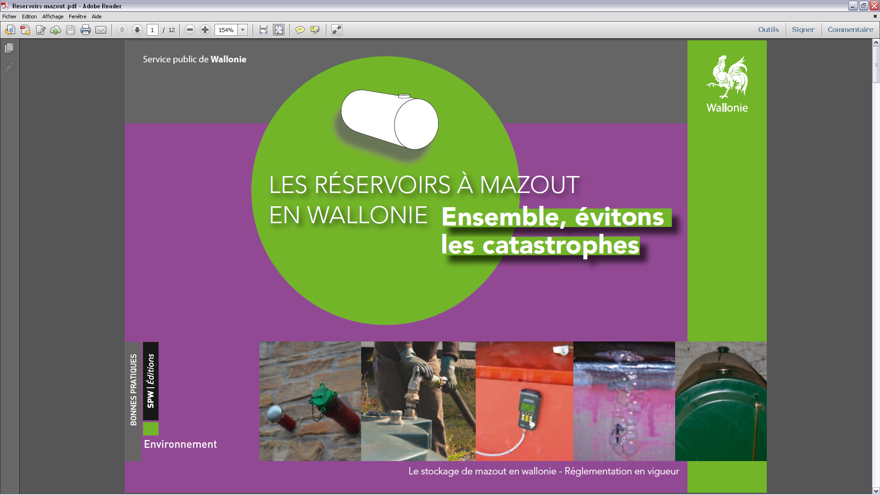Send file by email envelope icon
The height and width of the screenshot is (495, 880).
point(101,30)
